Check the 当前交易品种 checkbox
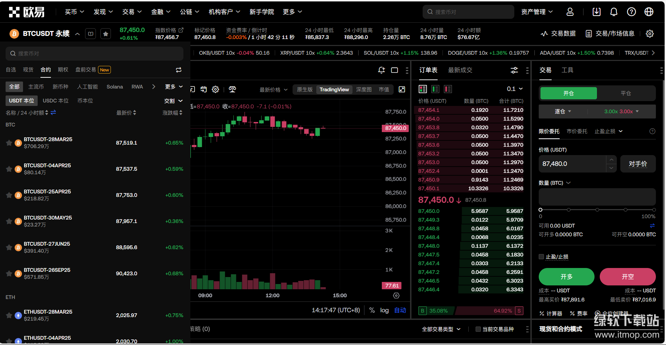This screenshot has width=666, height=345. [478, 329]
